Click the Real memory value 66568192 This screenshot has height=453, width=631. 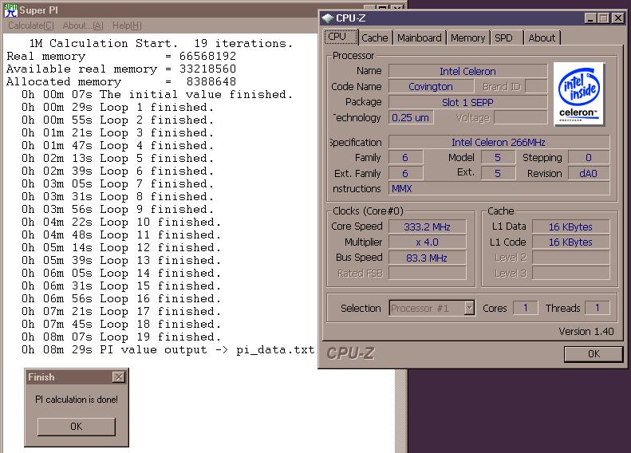207,57
